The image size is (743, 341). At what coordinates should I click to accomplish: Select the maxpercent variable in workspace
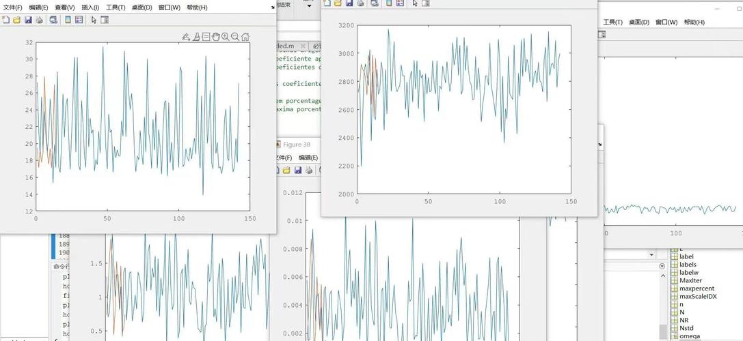[696, 288]
